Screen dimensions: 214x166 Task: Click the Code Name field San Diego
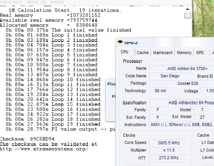click(x=170, y=76)
